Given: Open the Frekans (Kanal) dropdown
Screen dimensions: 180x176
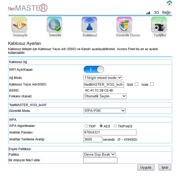Looking at the screenshot, I should [x=105, y=96].
